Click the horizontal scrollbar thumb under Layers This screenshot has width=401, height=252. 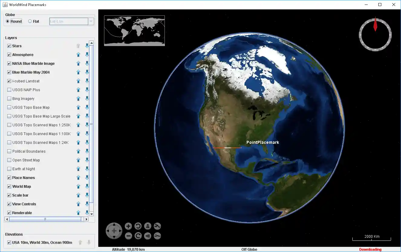pos(45,219)
